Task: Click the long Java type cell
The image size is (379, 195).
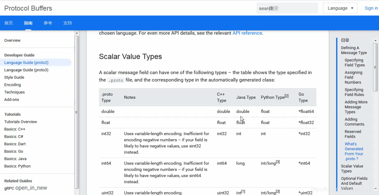Action: tap(240, 163)
